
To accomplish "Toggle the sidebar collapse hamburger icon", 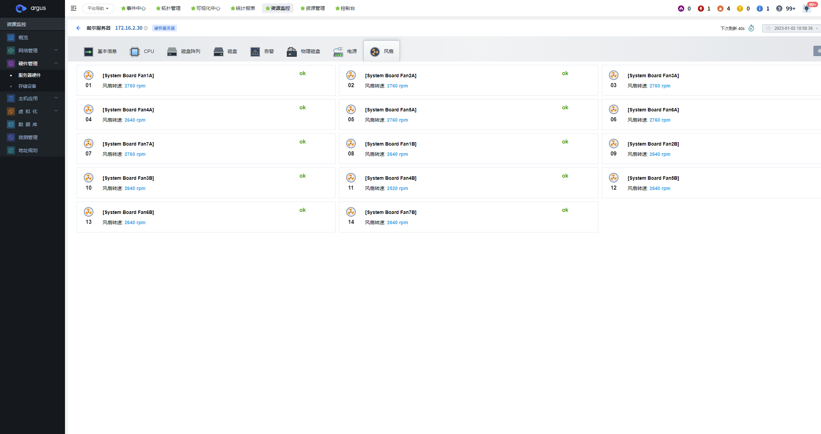I will pyautogui.click(x=74, y=8).
